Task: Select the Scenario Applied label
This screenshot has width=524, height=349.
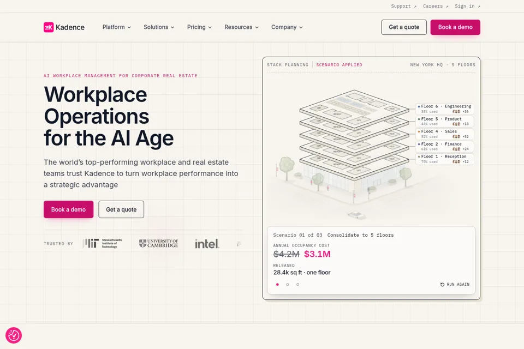Action: coord(339,65)
